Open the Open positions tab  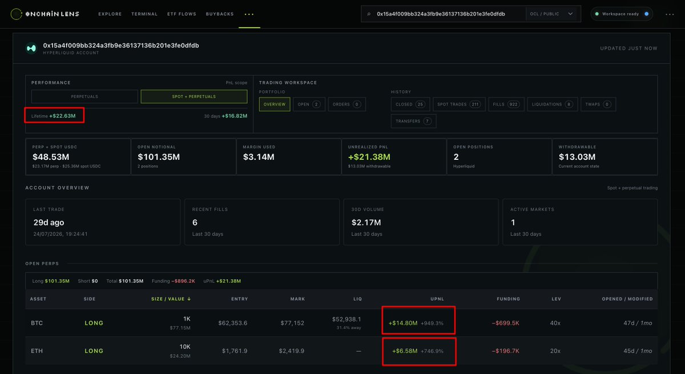309,104
